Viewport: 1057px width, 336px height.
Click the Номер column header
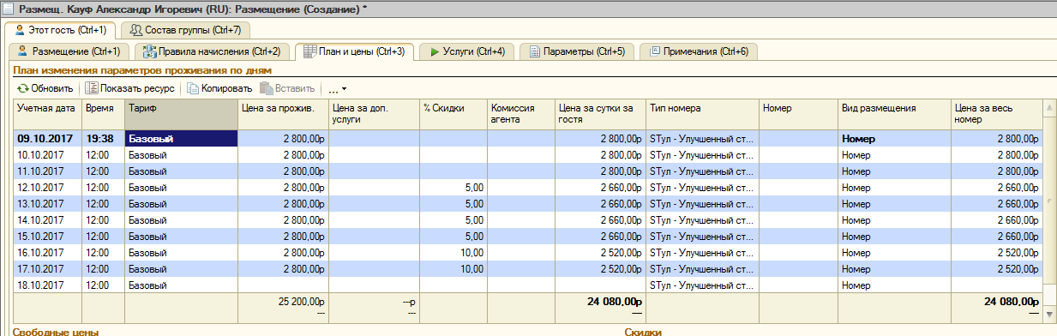point(799,115)
